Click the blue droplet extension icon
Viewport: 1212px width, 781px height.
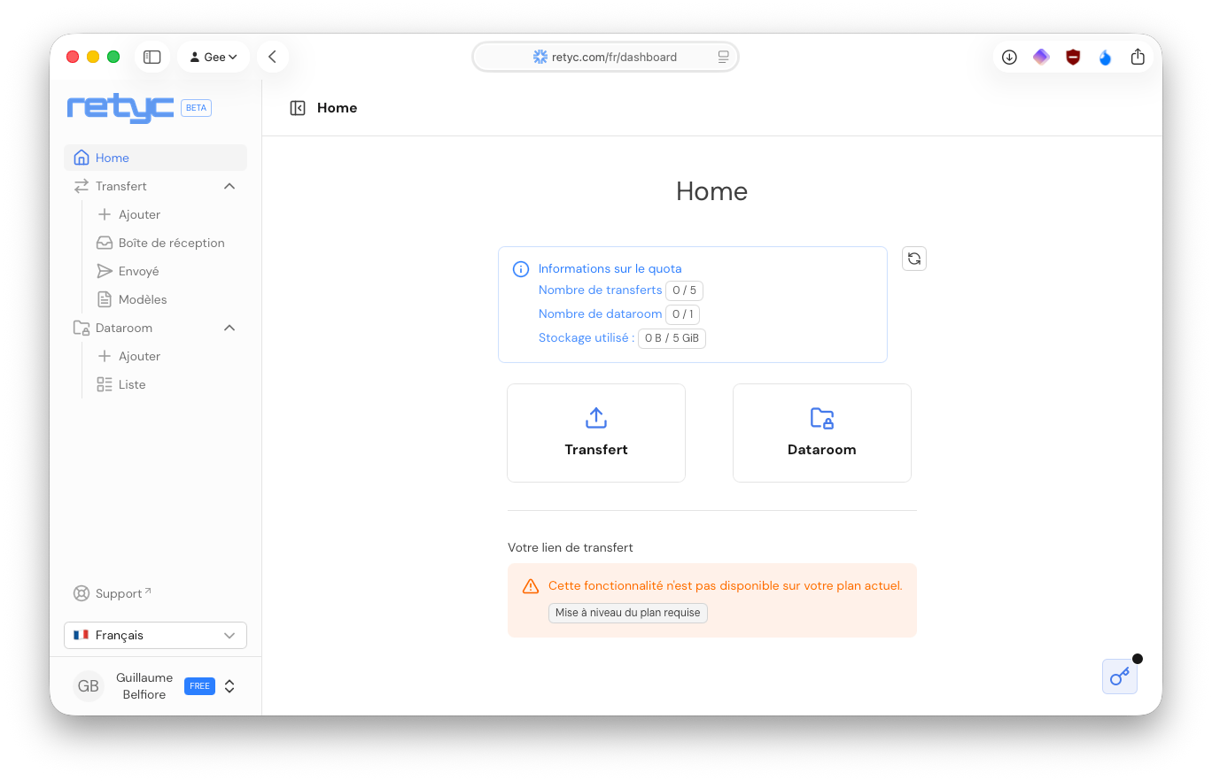(x=1105, y=58)
